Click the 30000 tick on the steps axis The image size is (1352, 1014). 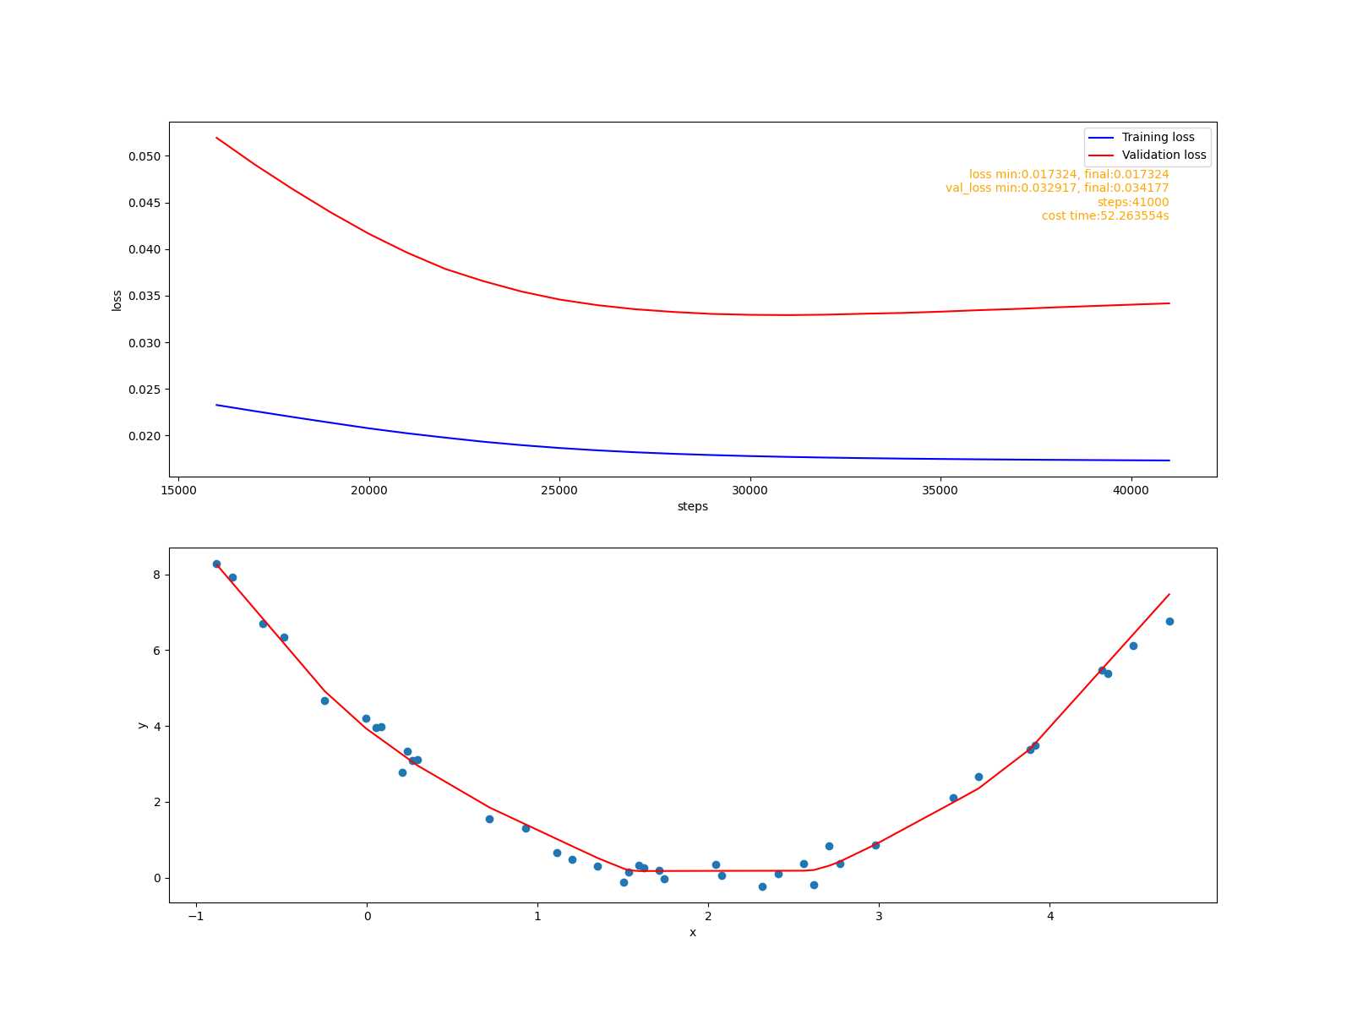pos(750,490)
